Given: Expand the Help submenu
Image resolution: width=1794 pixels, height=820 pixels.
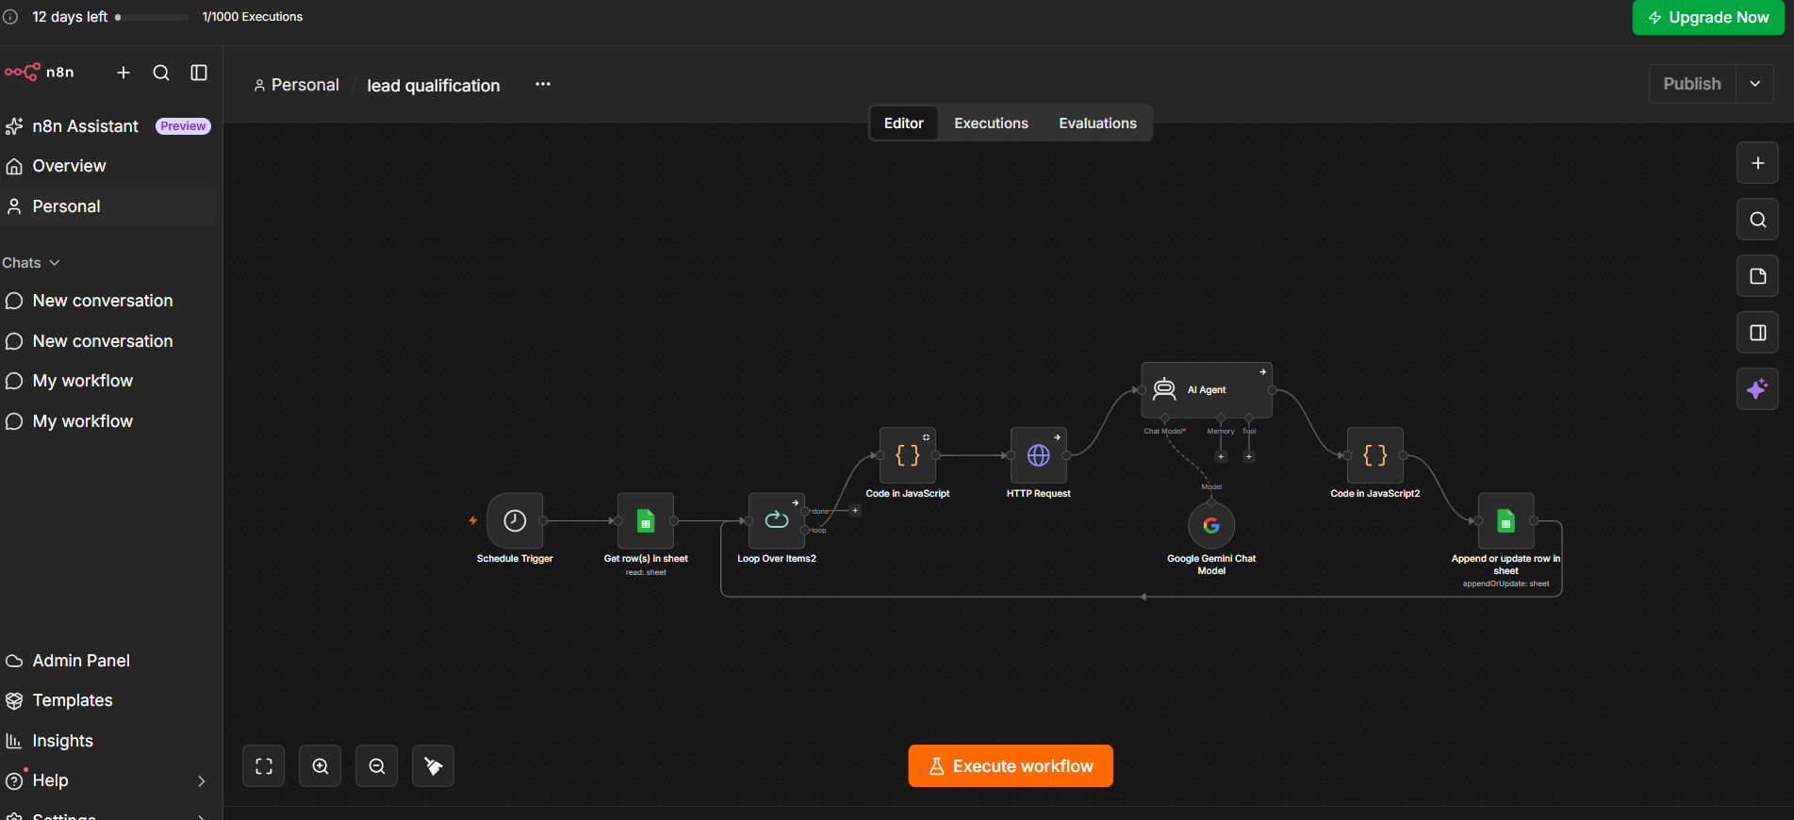Looking at the screenshot, I should pyautogui.click(x=201, y=780).
